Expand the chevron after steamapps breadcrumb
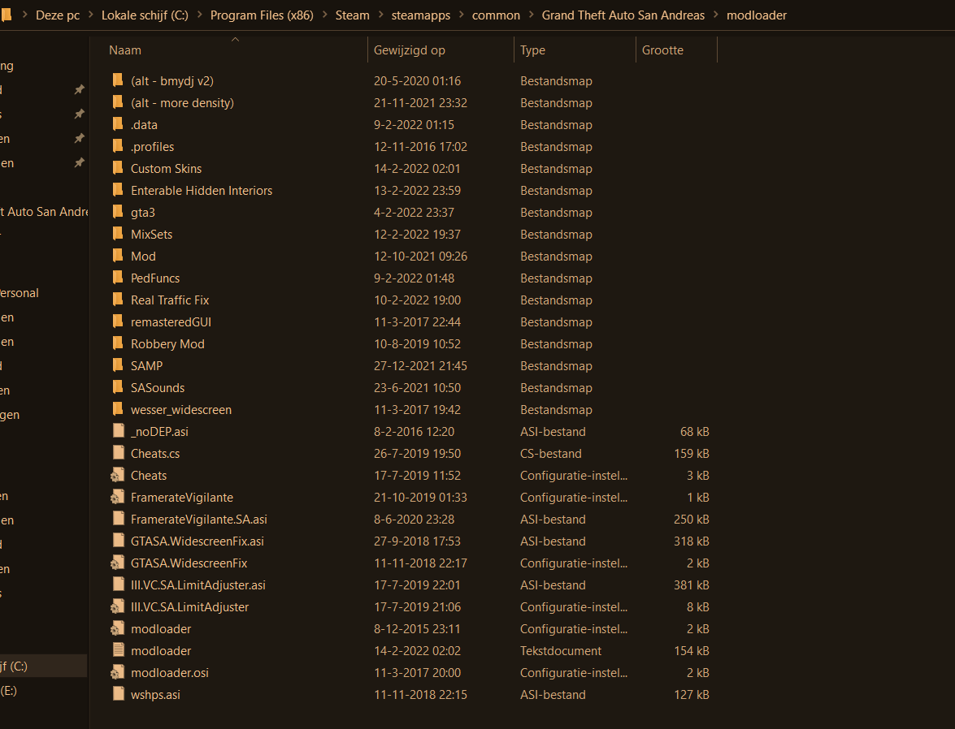Screen dimensions: 955x729 461,15
